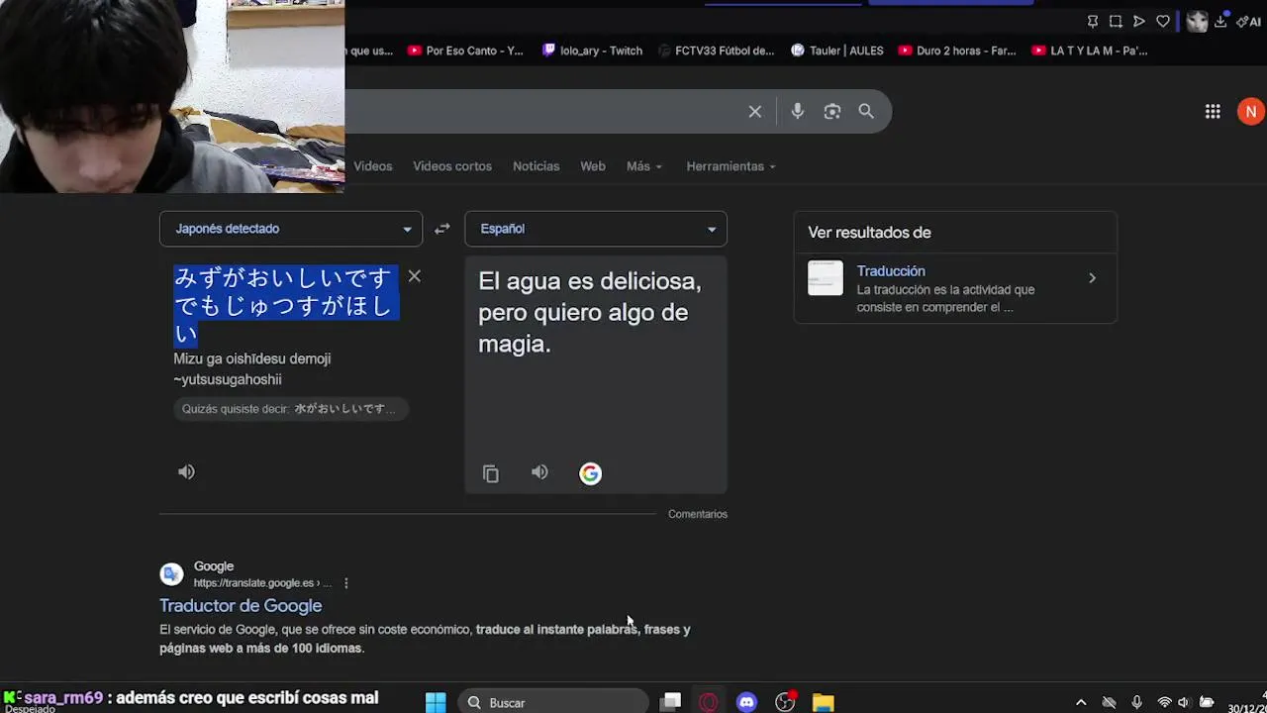
Task: Open Google account avatar N
Action: click(1250, 111)
